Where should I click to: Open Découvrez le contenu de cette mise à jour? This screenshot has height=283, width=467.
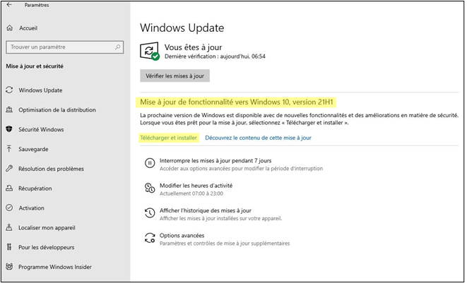point(258,138)
